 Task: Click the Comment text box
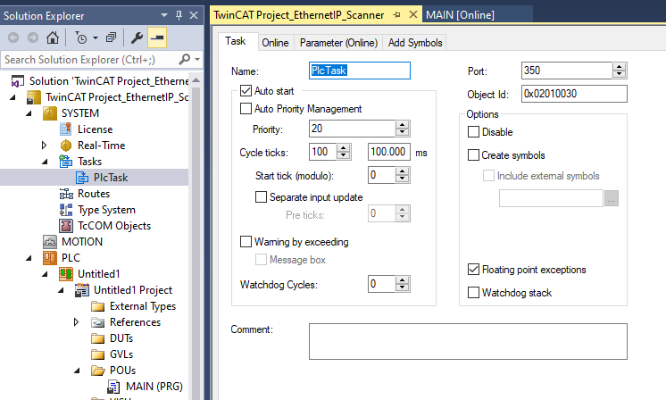pyautogui.click(x=468, y=341)
